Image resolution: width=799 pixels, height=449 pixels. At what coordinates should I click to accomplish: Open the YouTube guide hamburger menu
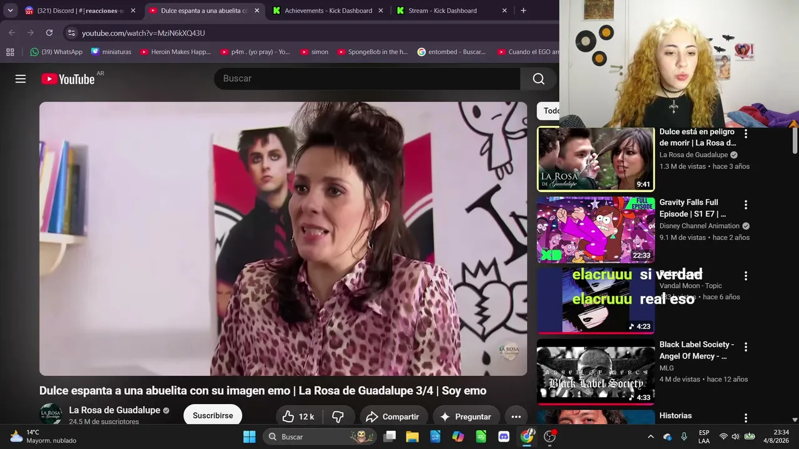(x=21, y=79)
